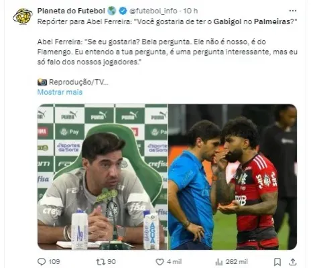Open the three-dot more options menu
Viewport: 315px width, 268px height.
(x=293, y=11)
